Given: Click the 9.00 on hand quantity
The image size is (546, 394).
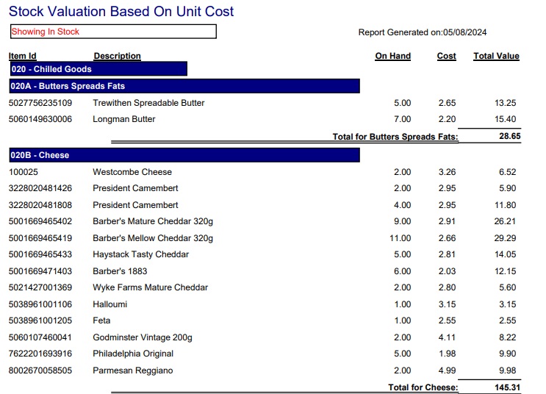Looking at the screenshot, I should tap(402, 221).
